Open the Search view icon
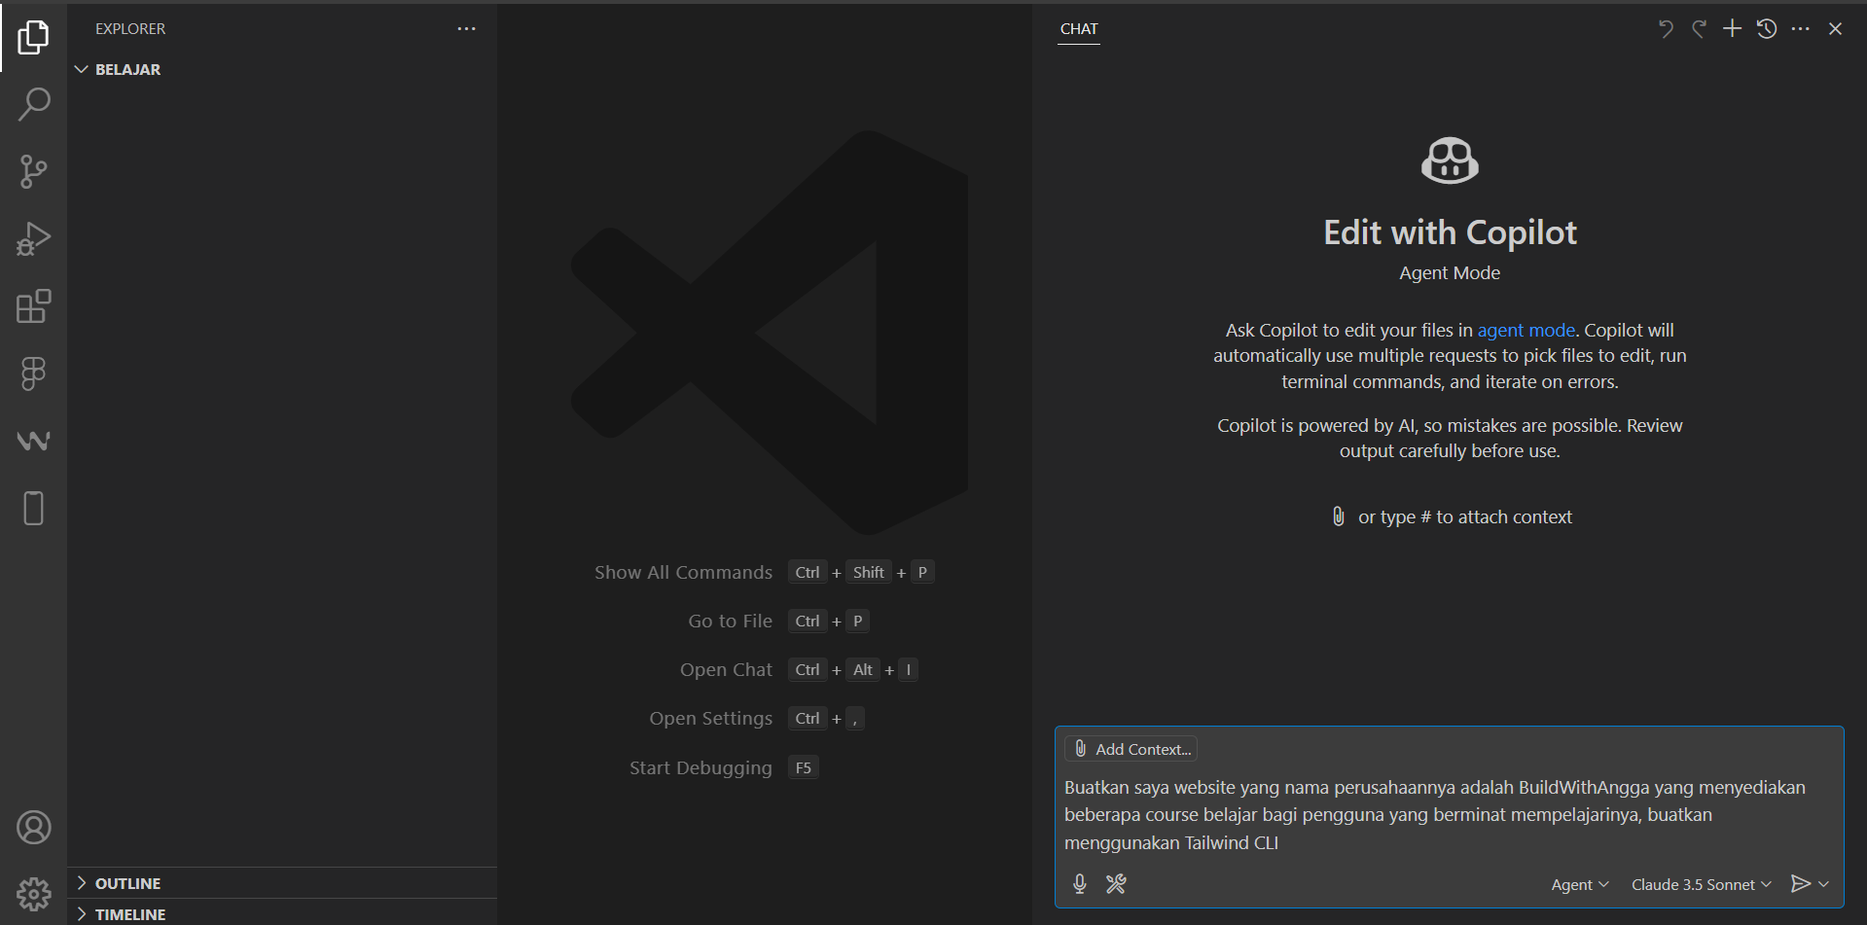Screen dimensions: 1867x925 pos(33,104)
